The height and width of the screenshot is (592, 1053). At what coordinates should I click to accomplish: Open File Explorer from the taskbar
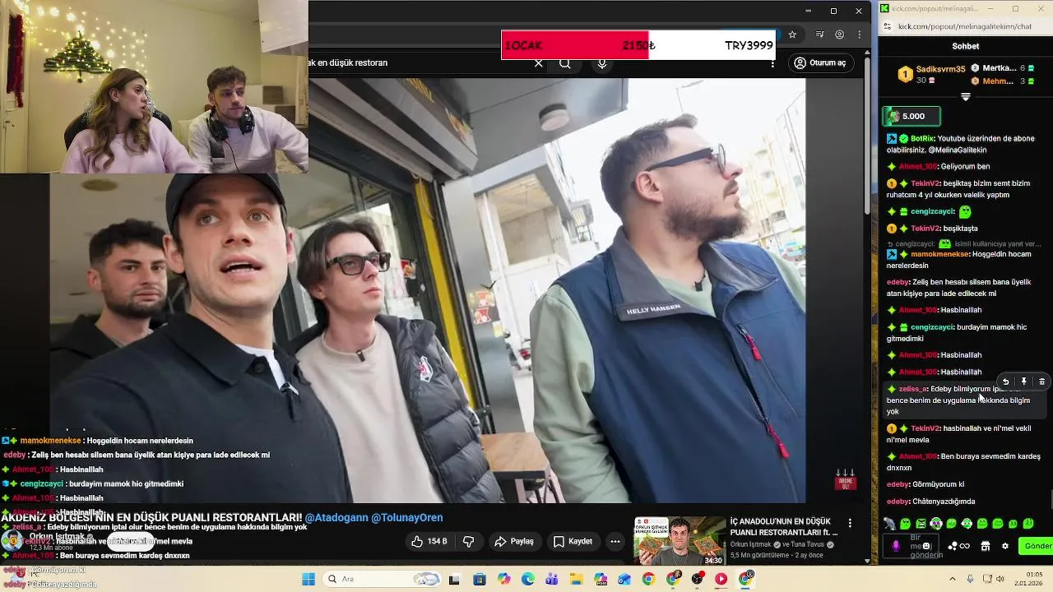pos(576,579)
